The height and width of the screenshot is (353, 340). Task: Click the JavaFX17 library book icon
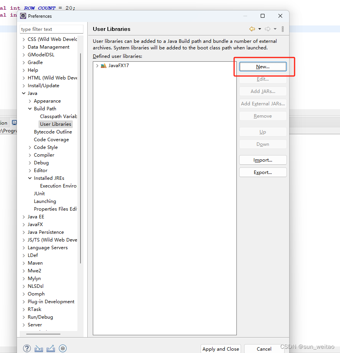pyautogui.click(x=104, y=66)
